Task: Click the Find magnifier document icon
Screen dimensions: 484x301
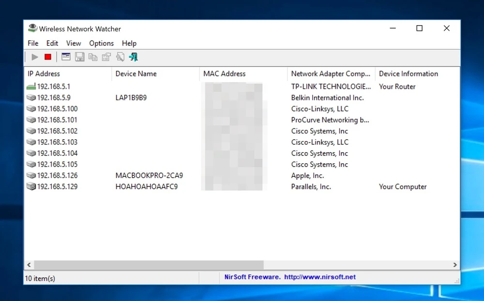Action: [120, 57]
